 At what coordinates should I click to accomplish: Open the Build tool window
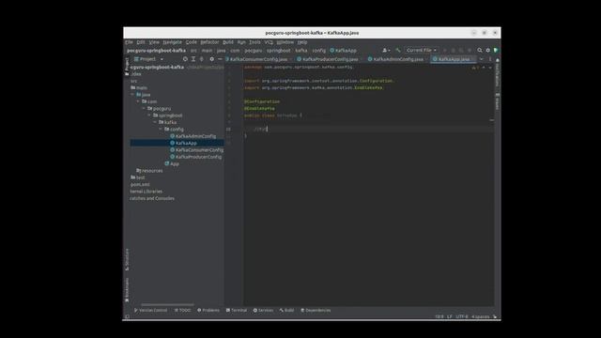[286, 310]
